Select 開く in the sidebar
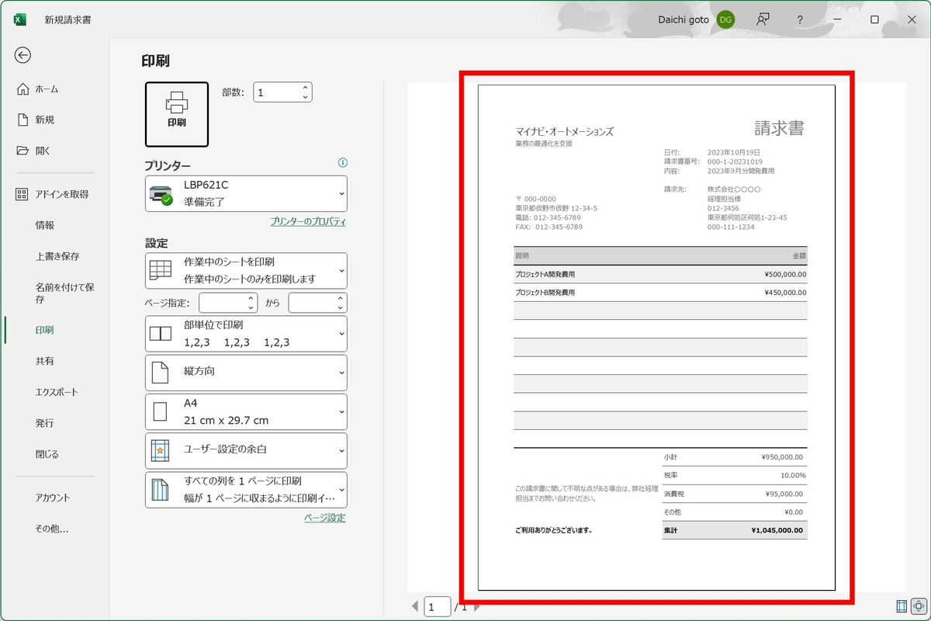The width and height of the screenshot is (931, 621). [43, 151]
